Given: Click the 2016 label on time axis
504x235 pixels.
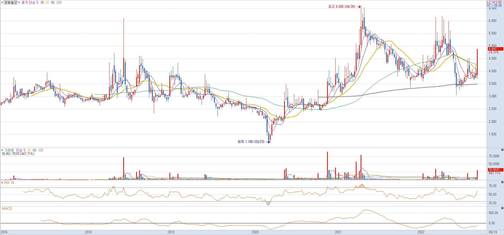Looking at the screenshot, I should point(4,232).
